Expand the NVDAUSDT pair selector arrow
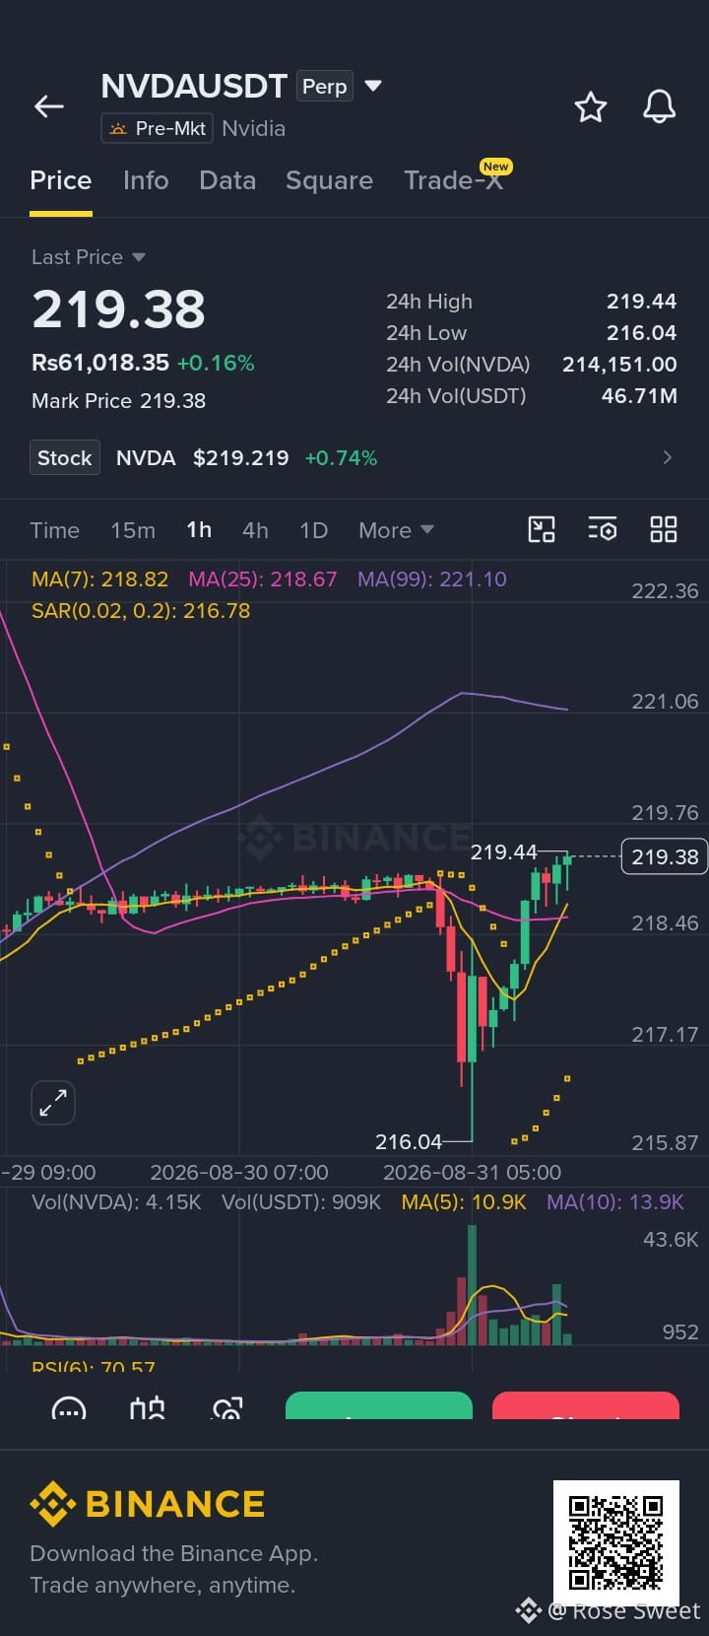Screen dimensions: 709x1636 [373, 86]
